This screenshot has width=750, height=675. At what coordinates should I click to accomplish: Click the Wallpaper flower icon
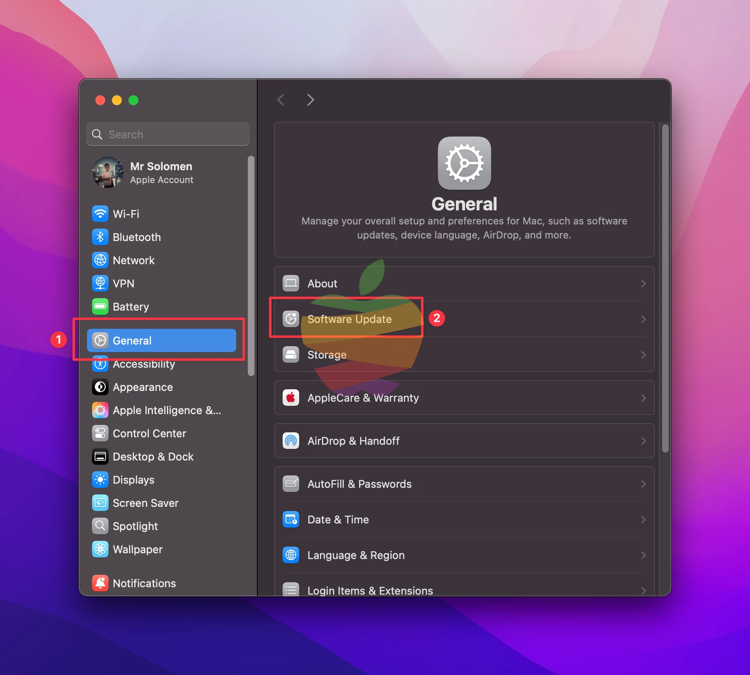pos(100,550)
